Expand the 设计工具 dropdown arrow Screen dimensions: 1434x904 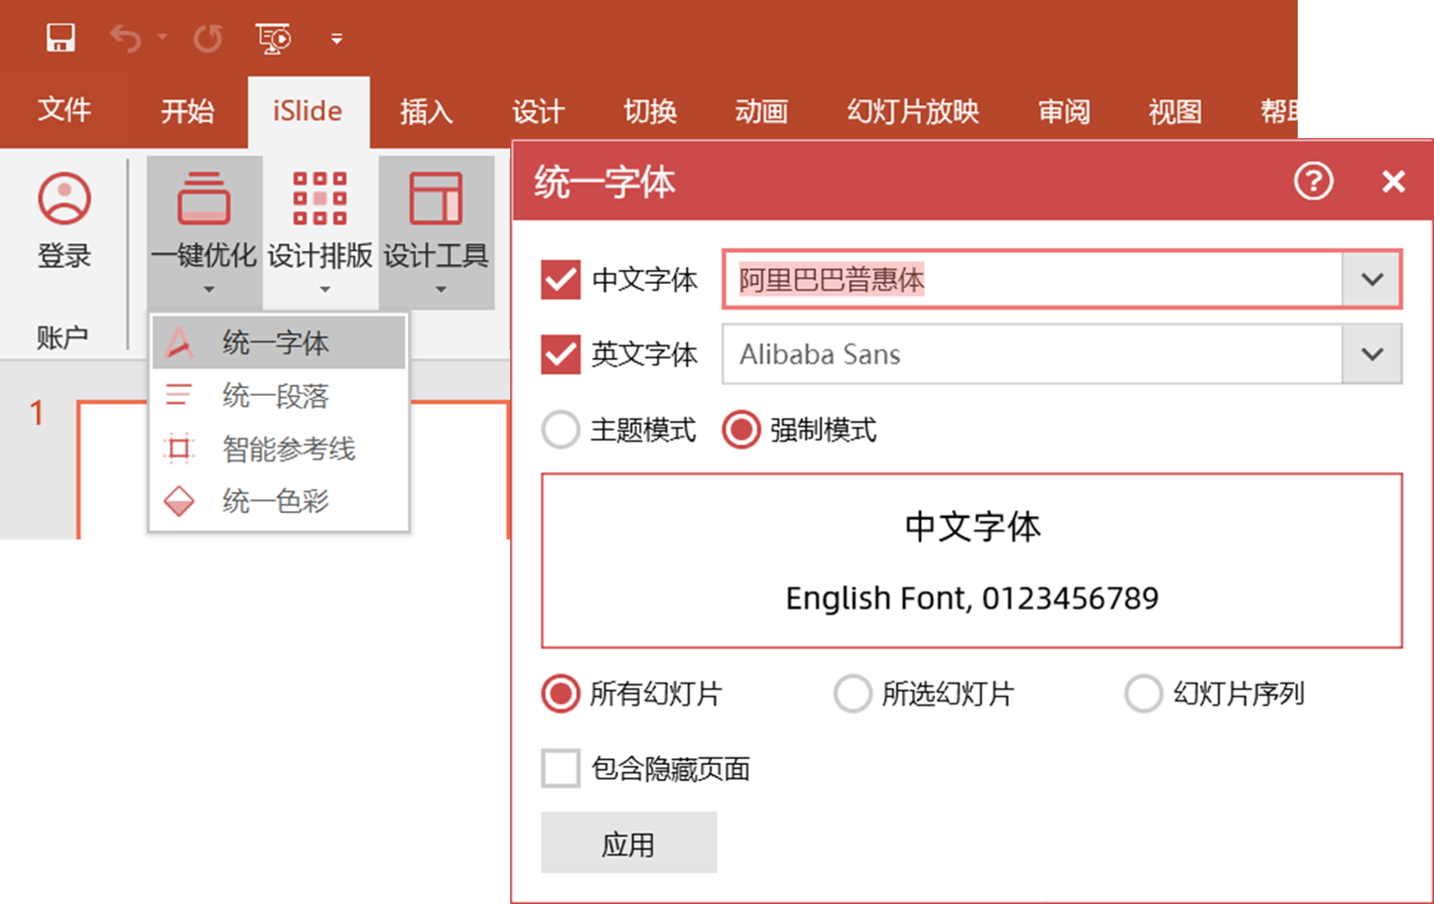click(441, 290)
